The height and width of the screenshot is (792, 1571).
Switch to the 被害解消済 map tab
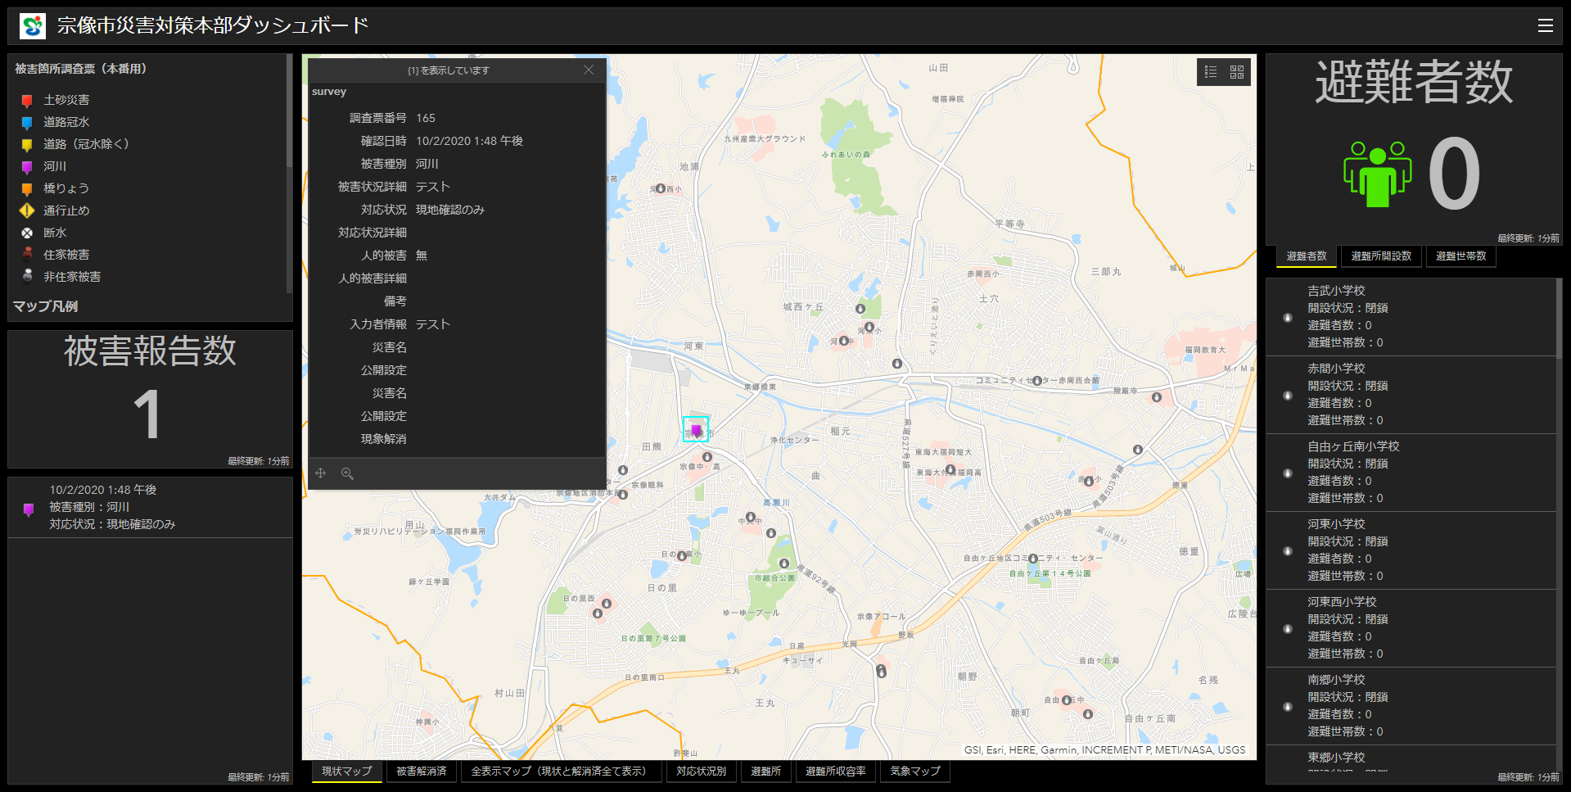421,772
